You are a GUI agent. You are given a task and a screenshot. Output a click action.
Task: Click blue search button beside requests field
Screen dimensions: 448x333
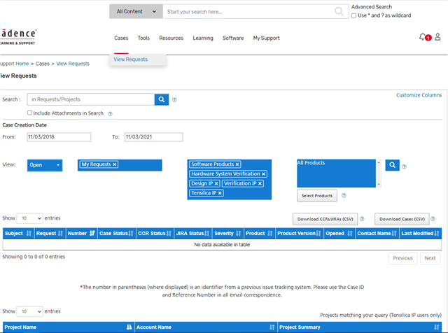[162, 99]
